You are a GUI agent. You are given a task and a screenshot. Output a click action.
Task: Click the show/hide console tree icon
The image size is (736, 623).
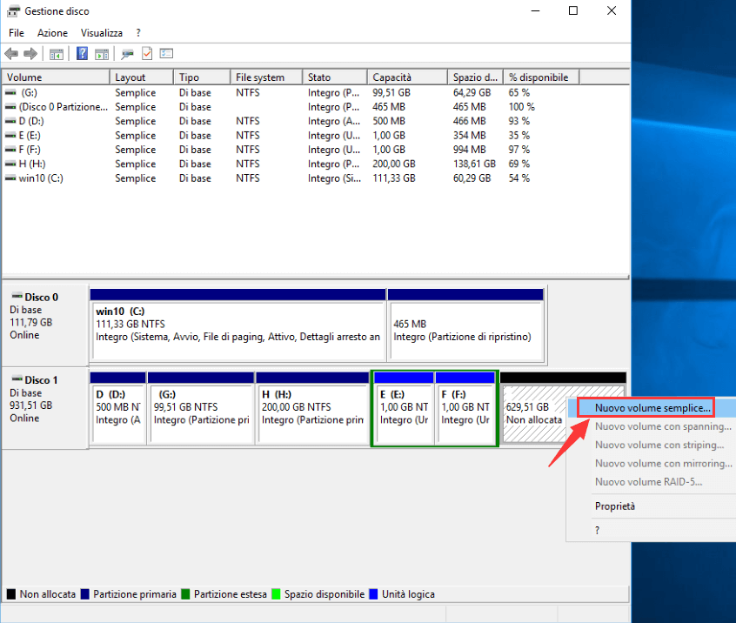point(57,54)
